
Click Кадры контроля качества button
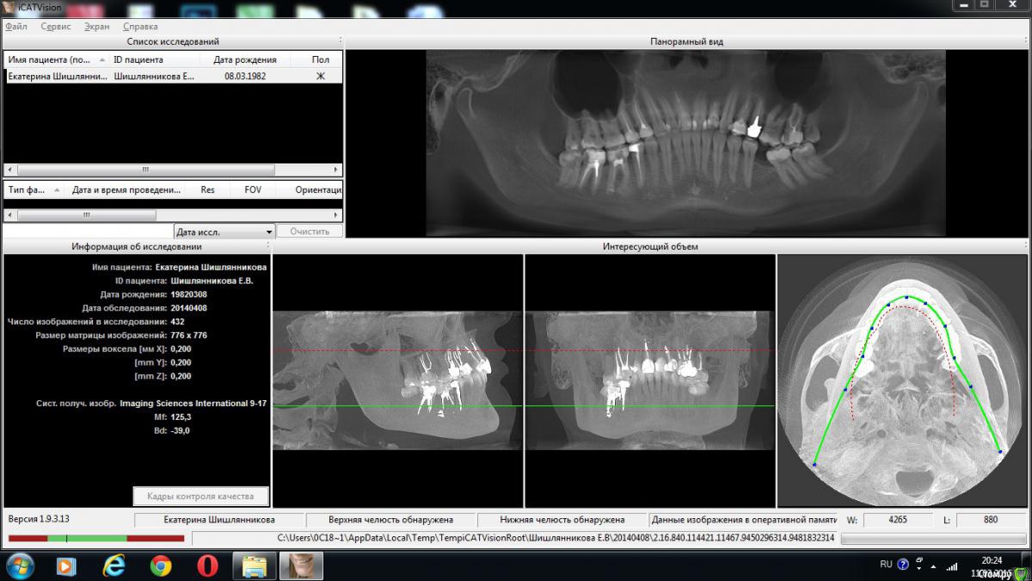[201, 497]
